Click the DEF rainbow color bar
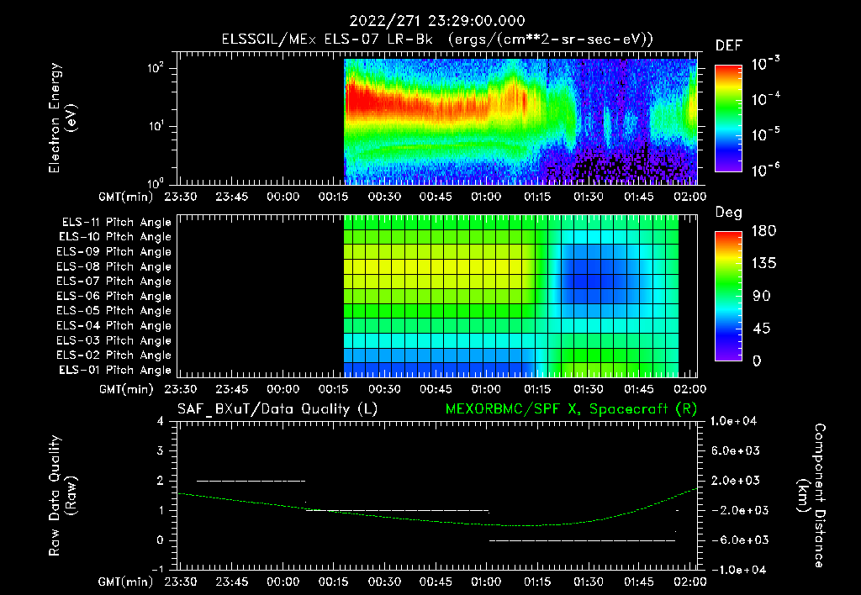This screenshot has height=595, width=861. click(729, 118)
